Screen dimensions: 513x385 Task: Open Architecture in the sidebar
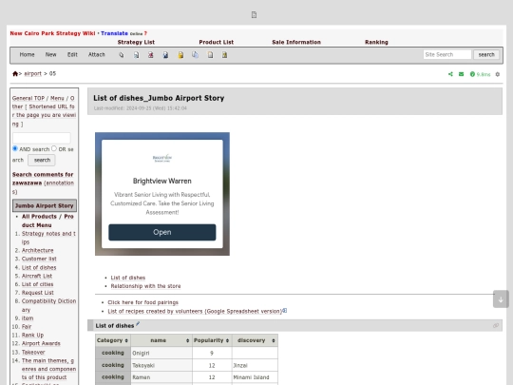[38, 250]
